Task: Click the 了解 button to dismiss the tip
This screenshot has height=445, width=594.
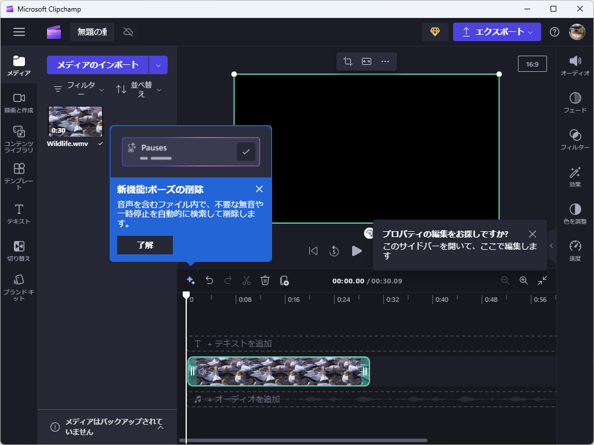Action: pos(144,245)
